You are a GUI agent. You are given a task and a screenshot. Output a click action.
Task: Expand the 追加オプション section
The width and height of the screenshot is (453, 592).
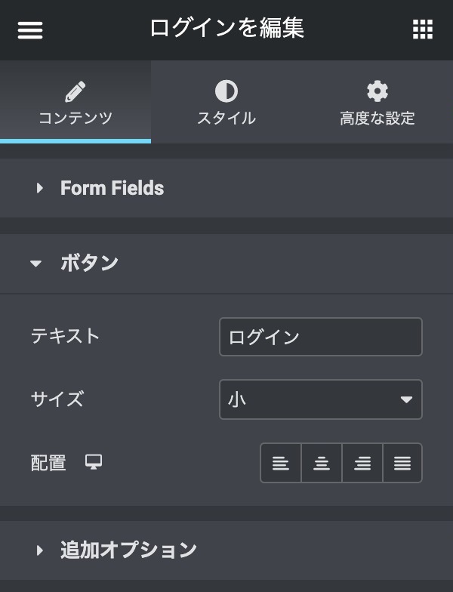point(128,550)
